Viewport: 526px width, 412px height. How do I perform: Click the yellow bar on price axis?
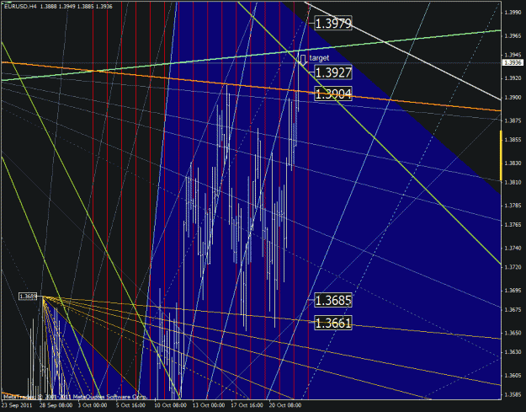502,156
